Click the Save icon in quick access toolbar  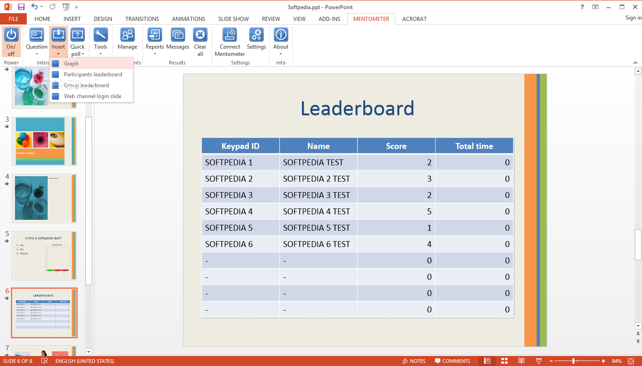21,7
